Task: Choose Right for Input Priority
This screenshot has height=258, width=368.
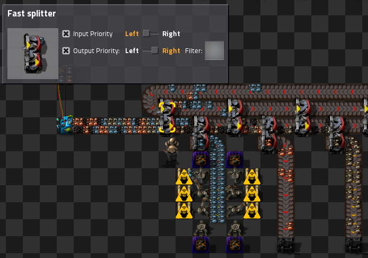Action: click(x=171, y=34)
